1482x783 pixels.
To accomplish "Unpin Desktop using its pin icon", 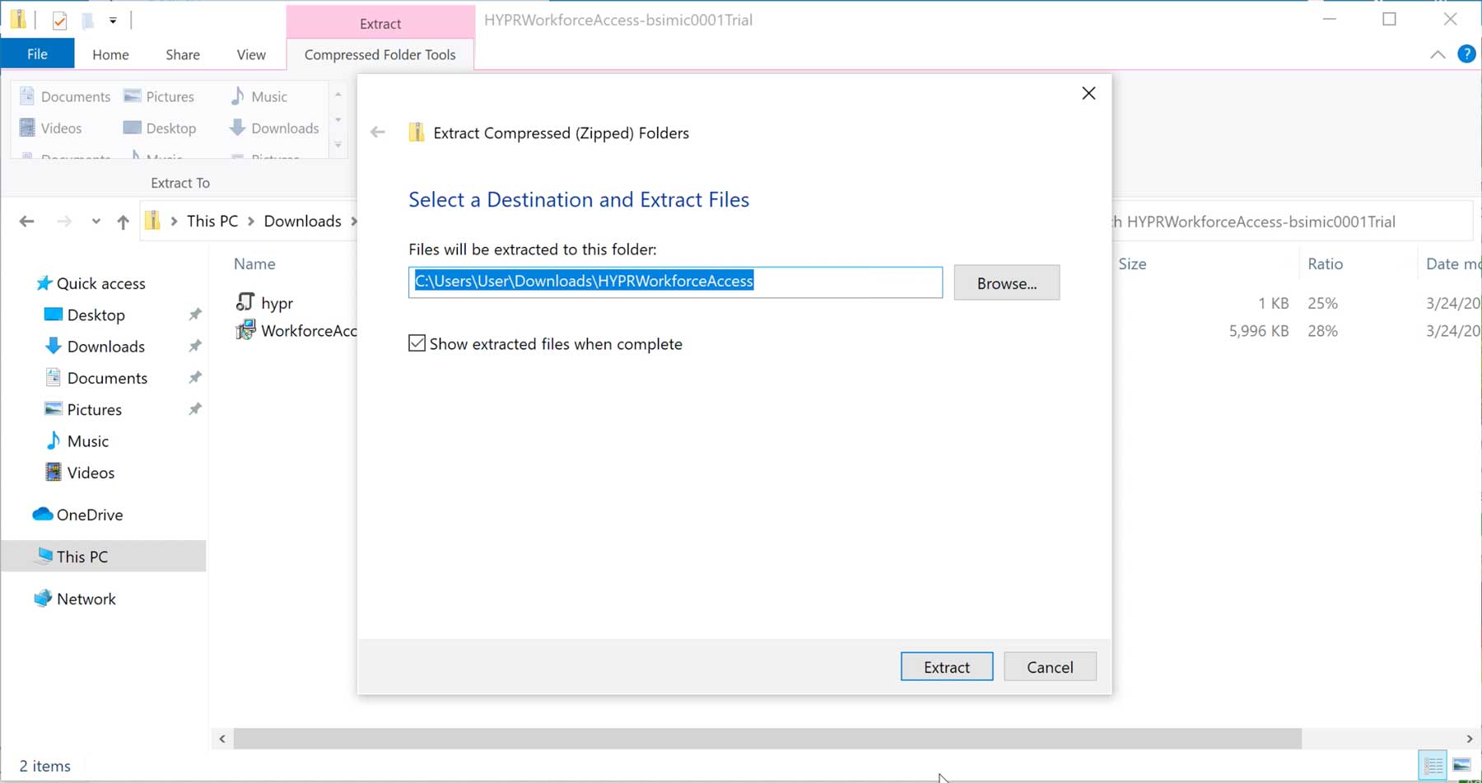I will point(194,315).
